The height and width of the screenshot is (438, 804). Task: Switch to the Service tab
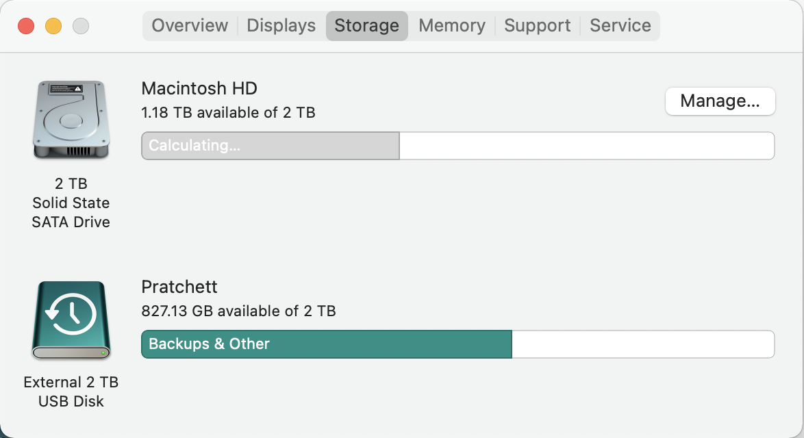(620, 26)
